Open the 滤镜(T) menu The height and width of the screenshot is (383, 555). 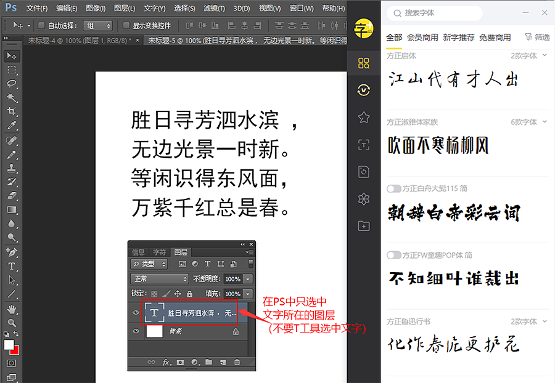click(215, 8)
